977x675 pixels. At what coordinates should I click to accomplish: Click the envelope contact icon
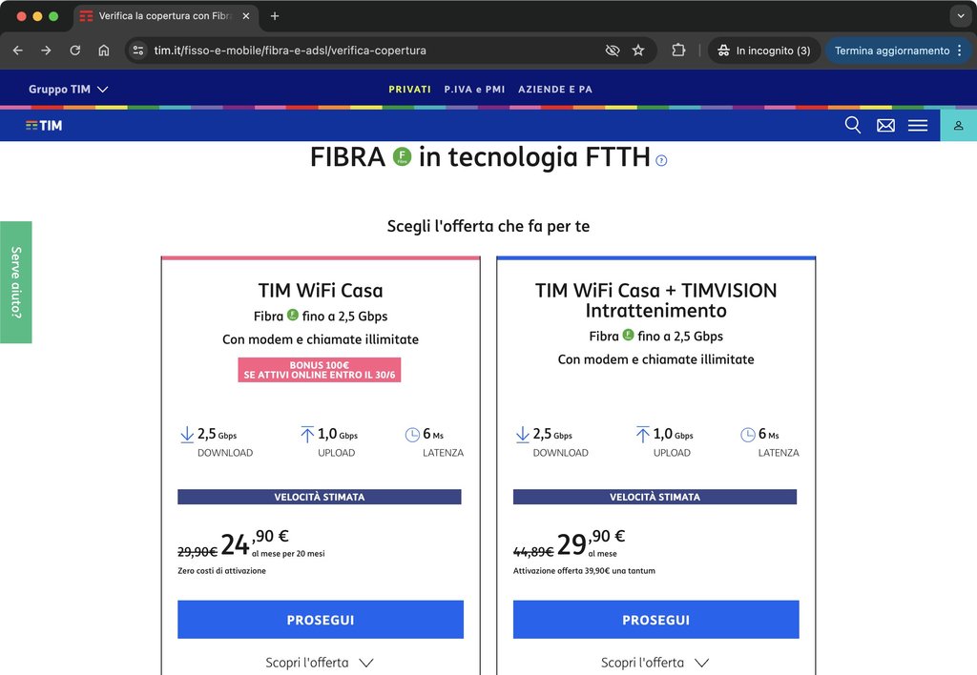(885, 126)
